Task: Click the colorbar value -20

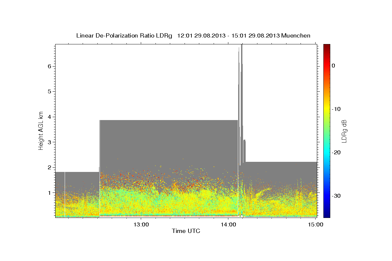Action: click(x=336, y=152)
